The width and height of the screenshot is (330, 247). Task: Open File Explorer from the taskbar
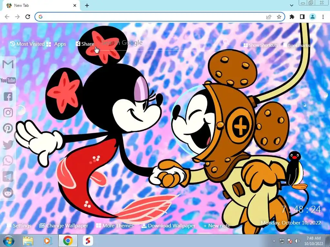point(28,241)
